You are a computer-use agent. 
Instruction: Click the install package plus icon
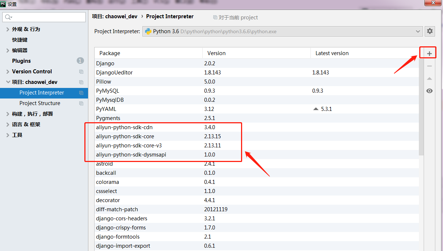pos(428,52)
